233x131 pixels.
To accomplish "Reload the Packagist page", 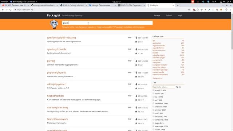I will point(11,10).
